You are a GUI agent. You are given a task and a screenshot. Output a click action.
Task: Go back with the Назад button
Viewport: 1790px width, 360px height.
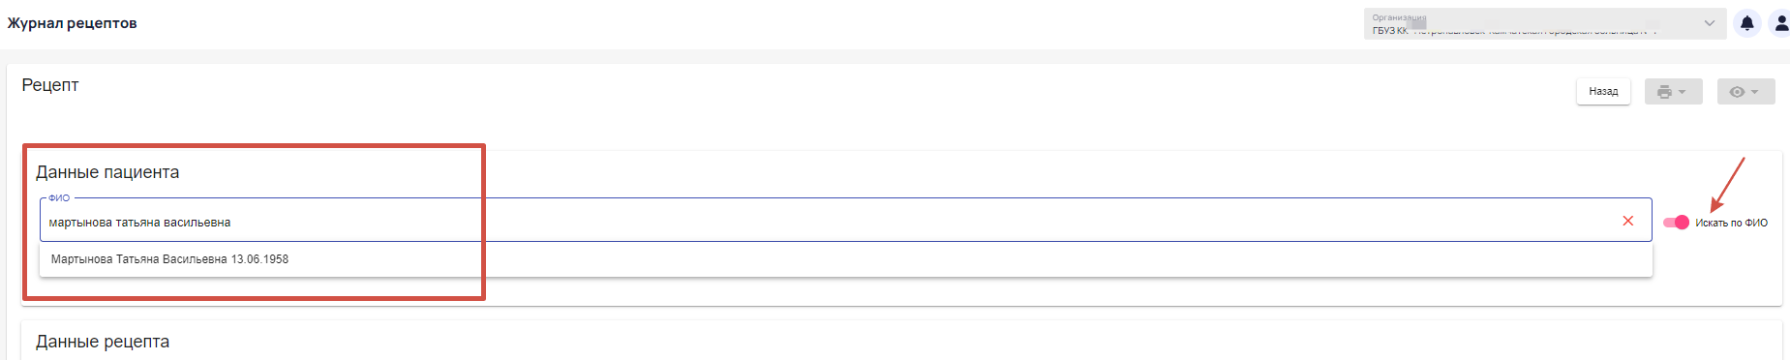tap(1603, 91)
